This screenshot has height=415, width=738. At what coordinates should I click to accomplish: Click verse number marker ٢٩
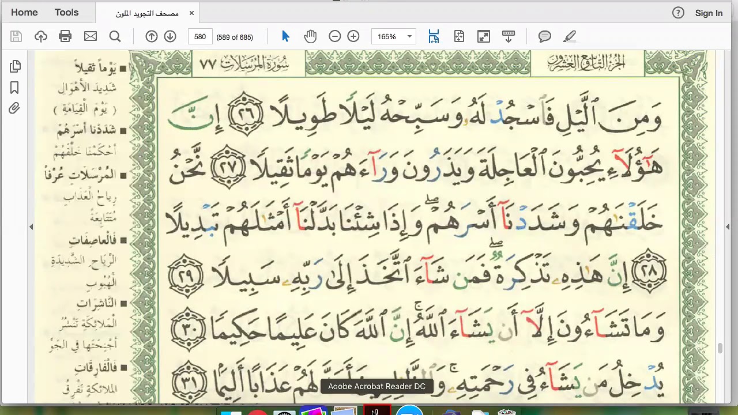(187, 275)
